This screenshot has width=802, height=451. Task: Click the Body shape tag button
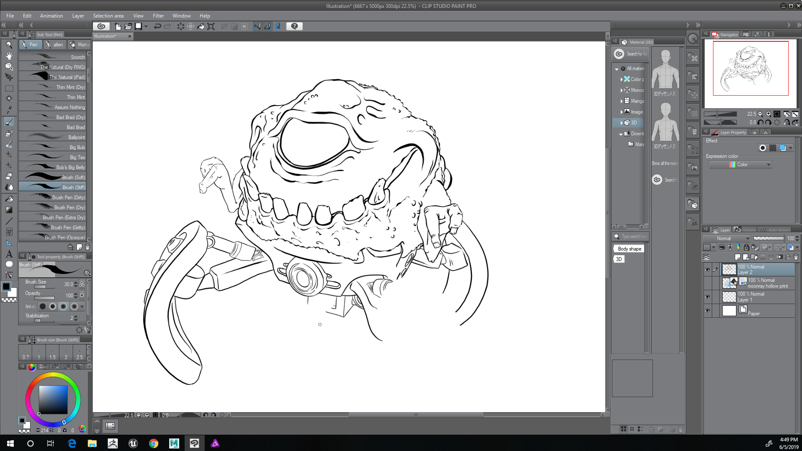tap(629, 249)
